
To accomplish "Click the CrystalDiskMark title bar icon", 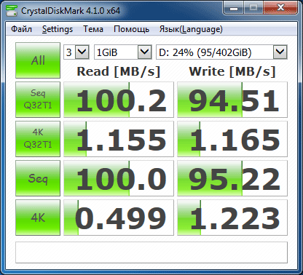I will click(x=11, y=10).
